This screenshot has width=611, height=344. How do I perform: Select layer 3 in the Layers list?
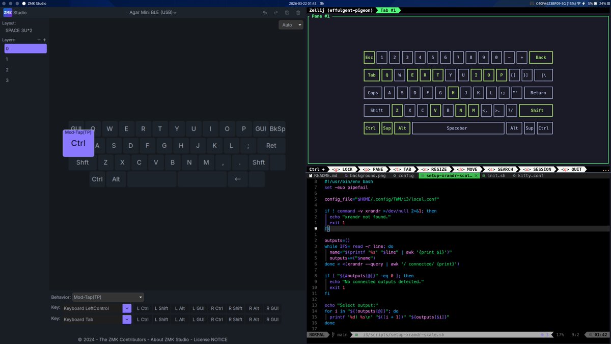point(25,81)
